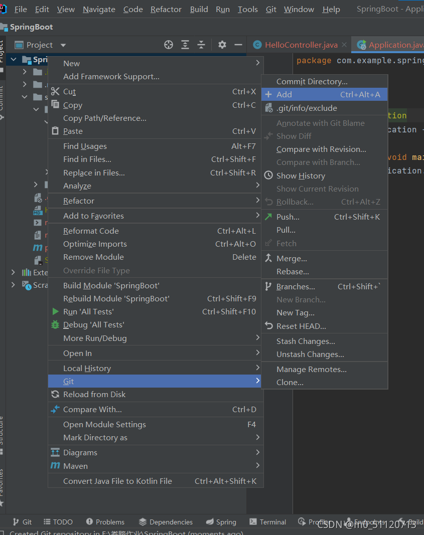This screenshot has width=424, height=535.
Task: Click the Diagrams icon
Action: (55, 452)
